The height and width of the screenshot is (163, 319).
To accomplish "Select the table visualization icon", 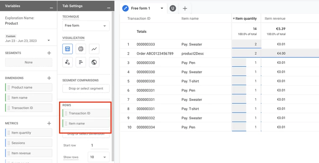I will [68, 49].
